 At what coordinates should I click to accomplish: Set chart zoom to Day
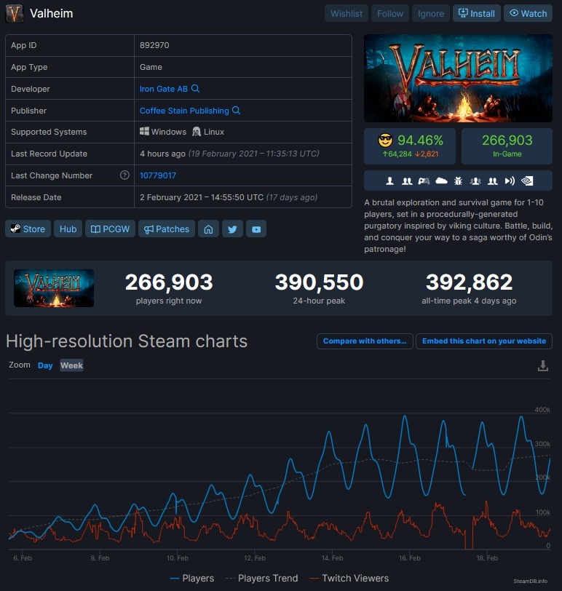45,365
